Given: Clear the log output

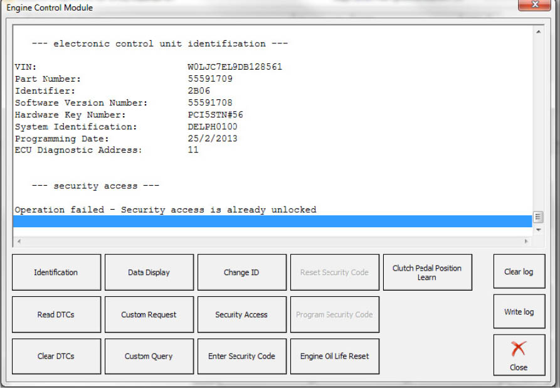Looking at the screenshot, I should click(x=519, y=272).
